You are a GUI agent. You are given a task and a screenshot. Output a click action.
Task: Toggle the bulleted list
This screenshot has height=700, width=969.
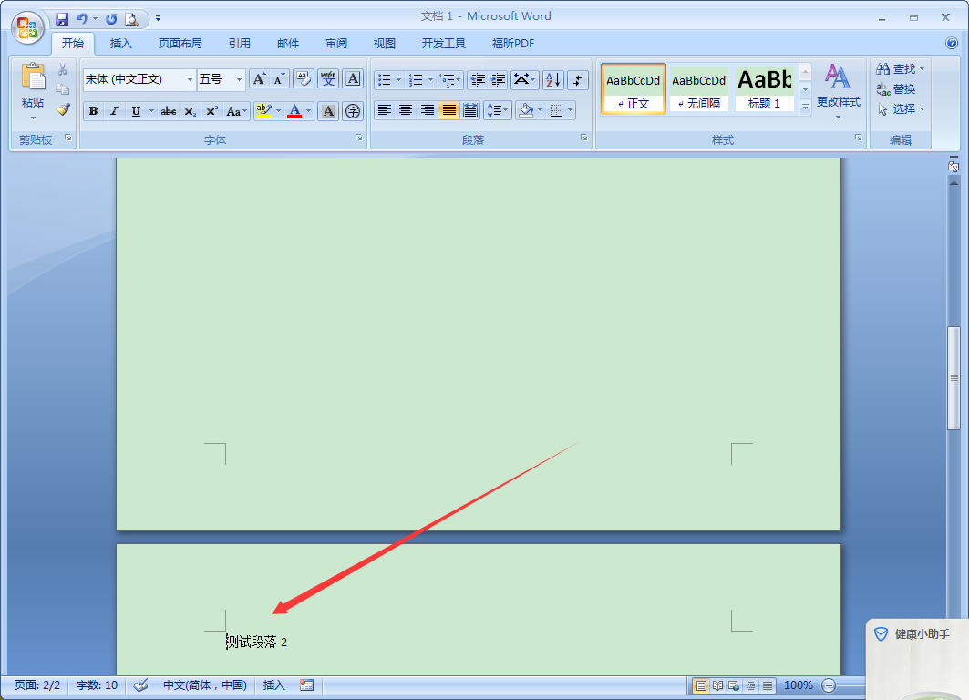tap(384, 79)
